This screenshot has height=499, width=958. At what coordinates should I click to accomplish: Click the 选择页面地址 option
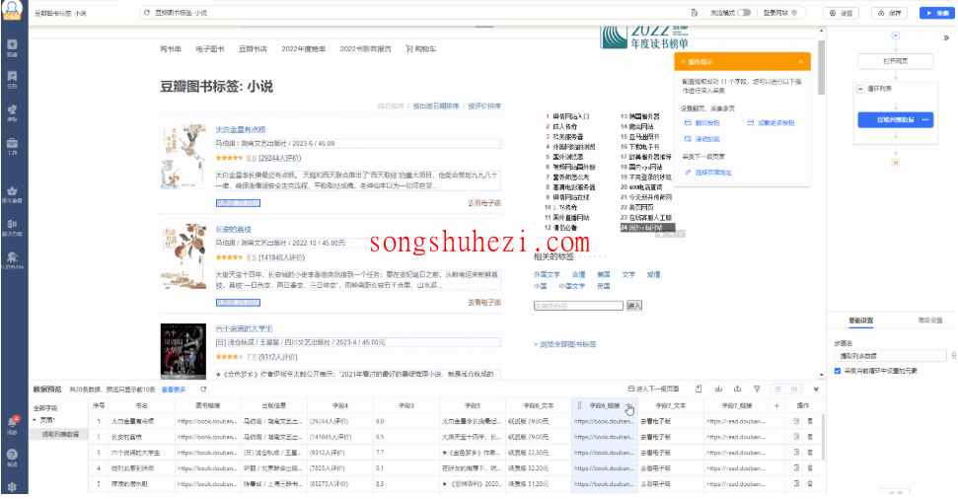(708, 173)
